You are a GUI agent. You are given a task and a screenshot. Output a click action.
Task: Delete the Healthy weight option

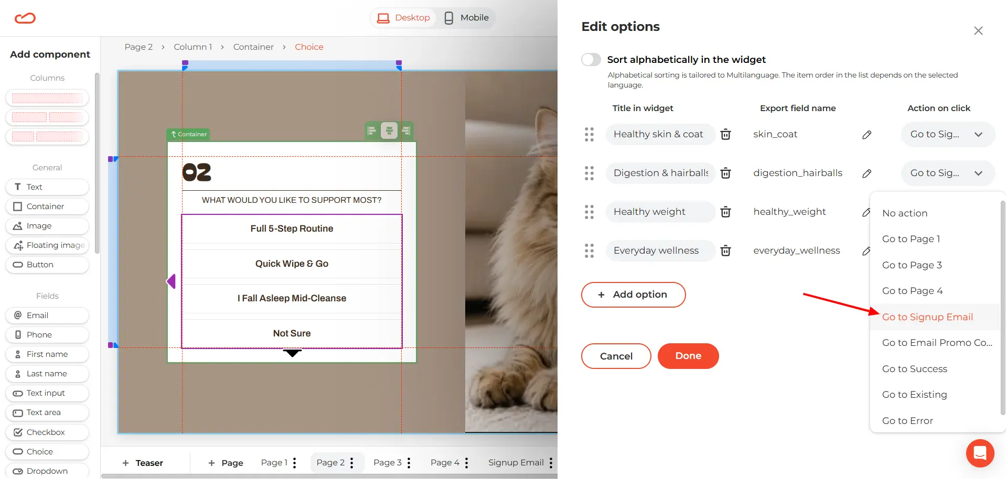(726, 212)
